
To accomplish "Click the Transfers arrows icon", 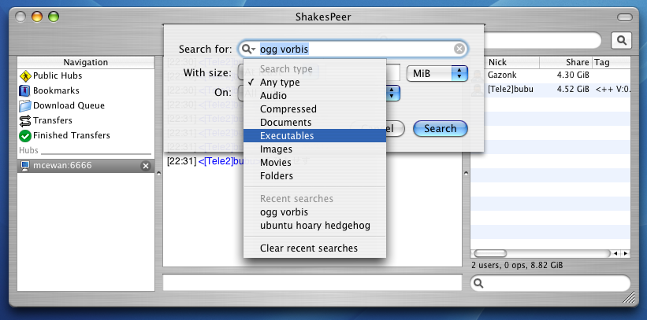I will [25, 120].
